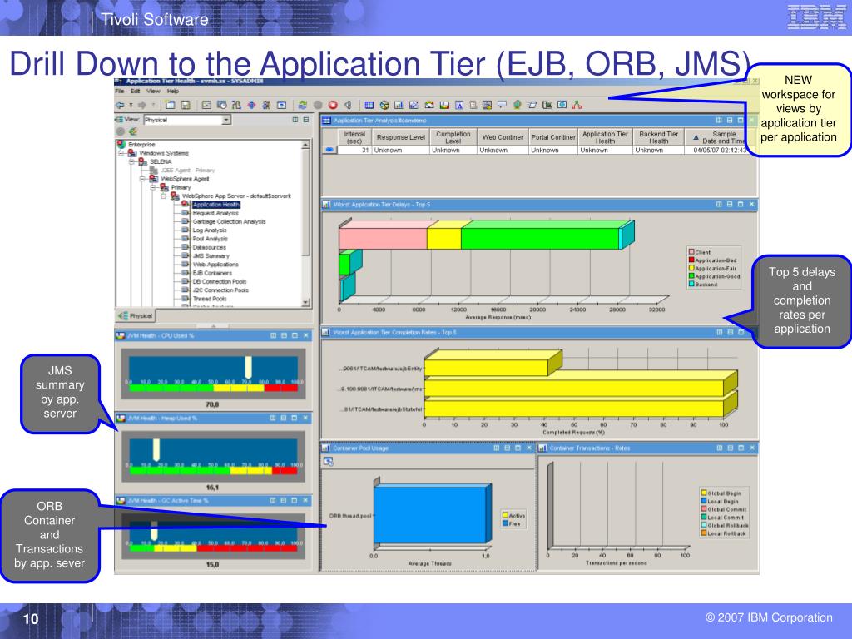This screenshot has width=852, height=639.
Task: Select Request Analysis in the navigator tree
Action: point(215,213)
